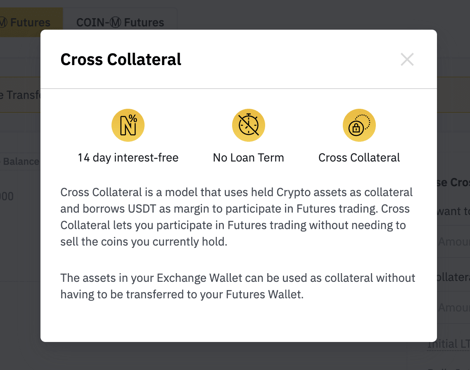The height and width of the screenshot is (370, 470).
Task: Select the '14 day interest-free' label
Action: tap(128, 158)
